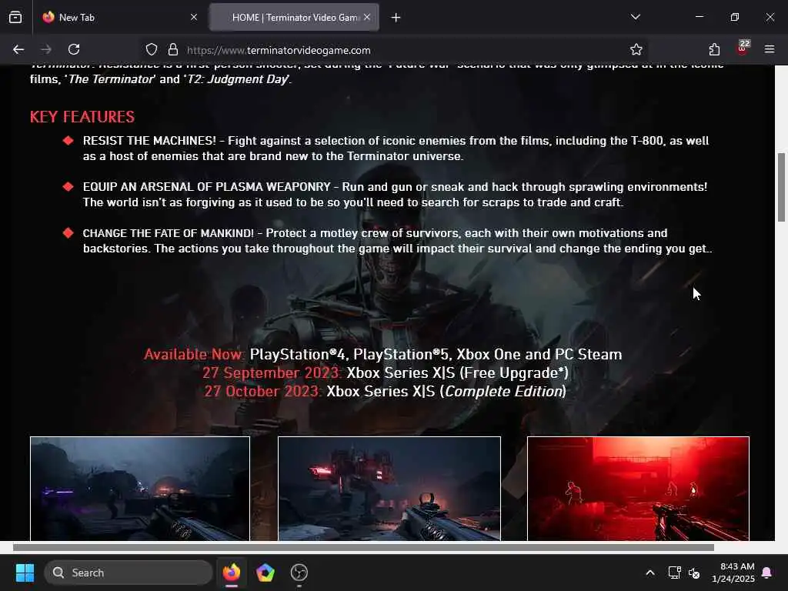The width and height of the screenshot is (788, 591).
Task: Open the Extensions puzzle icon
Action: [x=714, y=49]
